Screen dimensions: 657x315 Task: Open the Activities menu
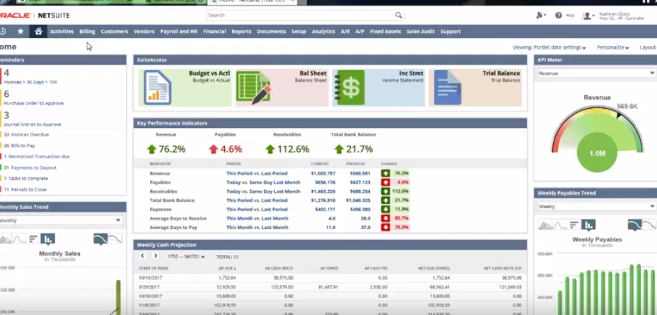click(x=62, y=31)
